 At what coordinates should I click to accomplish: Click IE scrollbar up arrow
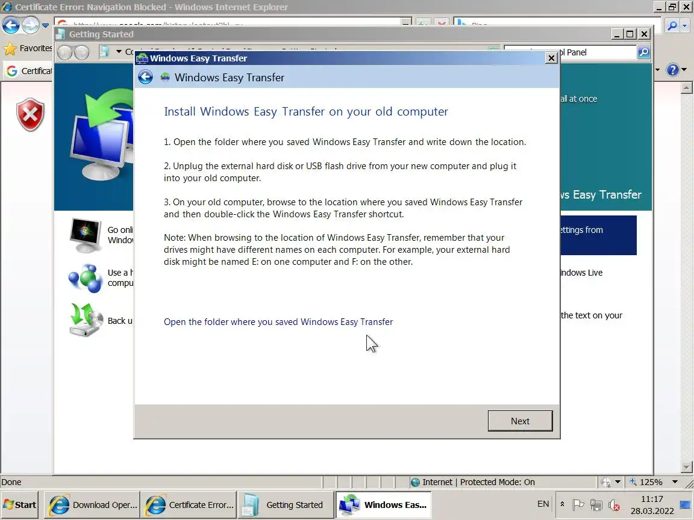click(x=687, y=87)
